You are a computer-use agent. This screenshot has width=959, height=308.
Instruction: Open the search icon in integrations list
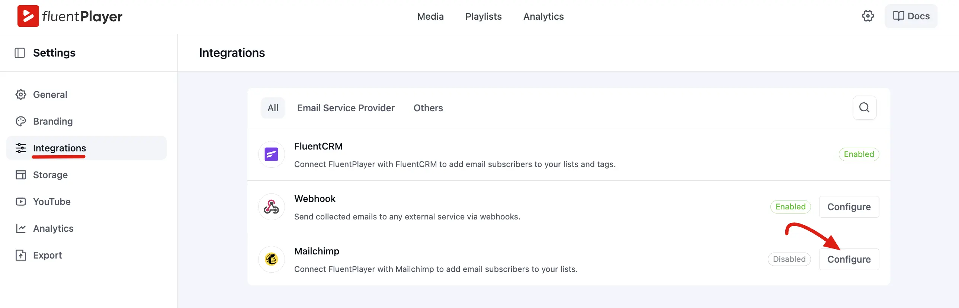865,108
